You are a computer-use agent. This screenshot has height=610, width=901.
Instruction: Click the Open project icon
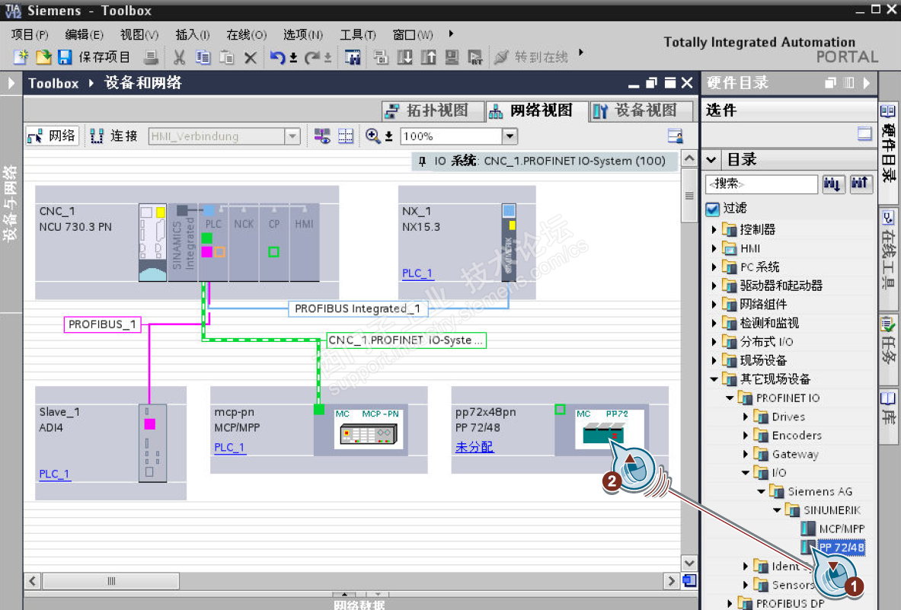point(43,57)
